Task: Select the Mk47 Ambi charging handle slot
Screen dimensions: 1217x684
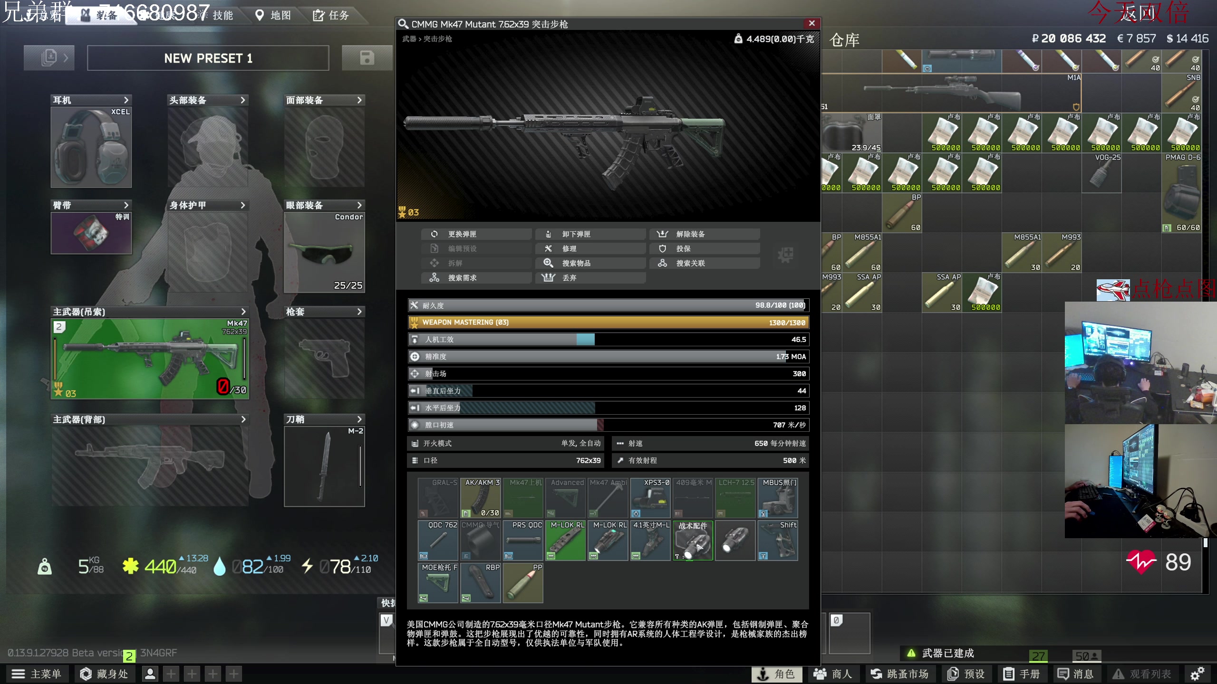Action: coord(608,498)
